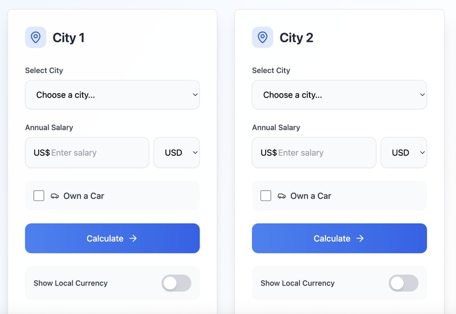
Task: Enable Show Local Currency for City 2
Action: click(x=403, y=283)
